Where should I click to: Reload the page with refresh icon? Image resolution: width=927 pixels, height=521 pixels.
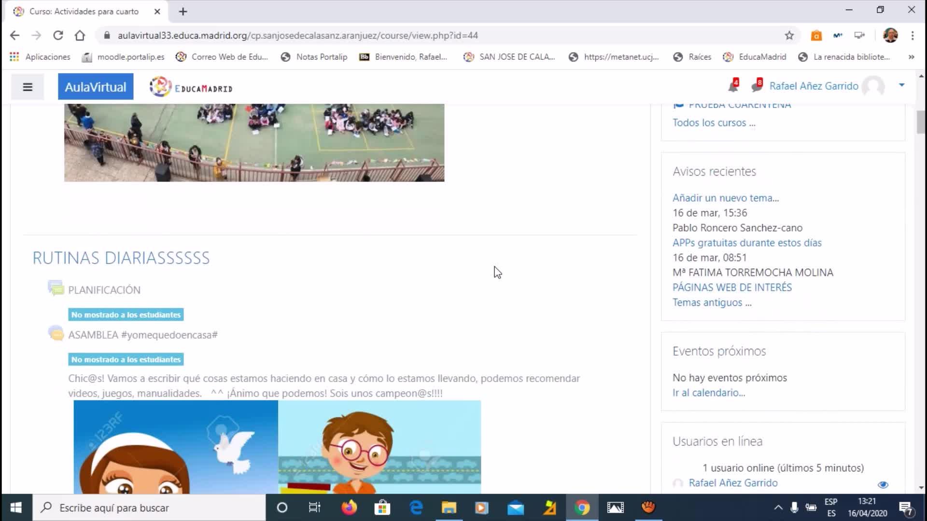[x=58, y=35]
